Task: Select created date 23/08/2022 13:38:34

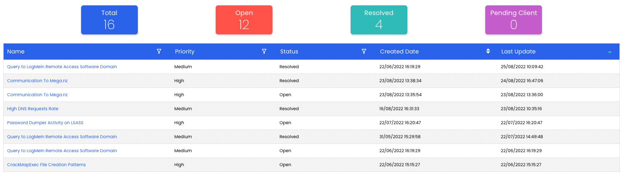Action: tap(401, 81)
